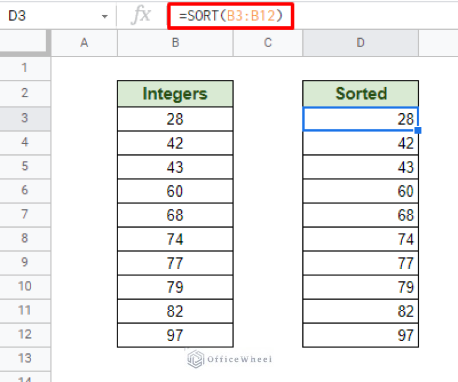The width and height of the screenshot is (458, 382).
Task: Select cell D12 with sorted value 97
Action: click(361, 335)
